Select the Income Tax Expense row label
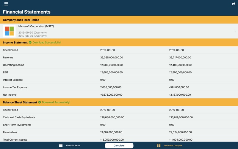The width and height of the screenshot is (238, 149). [15, 87]
